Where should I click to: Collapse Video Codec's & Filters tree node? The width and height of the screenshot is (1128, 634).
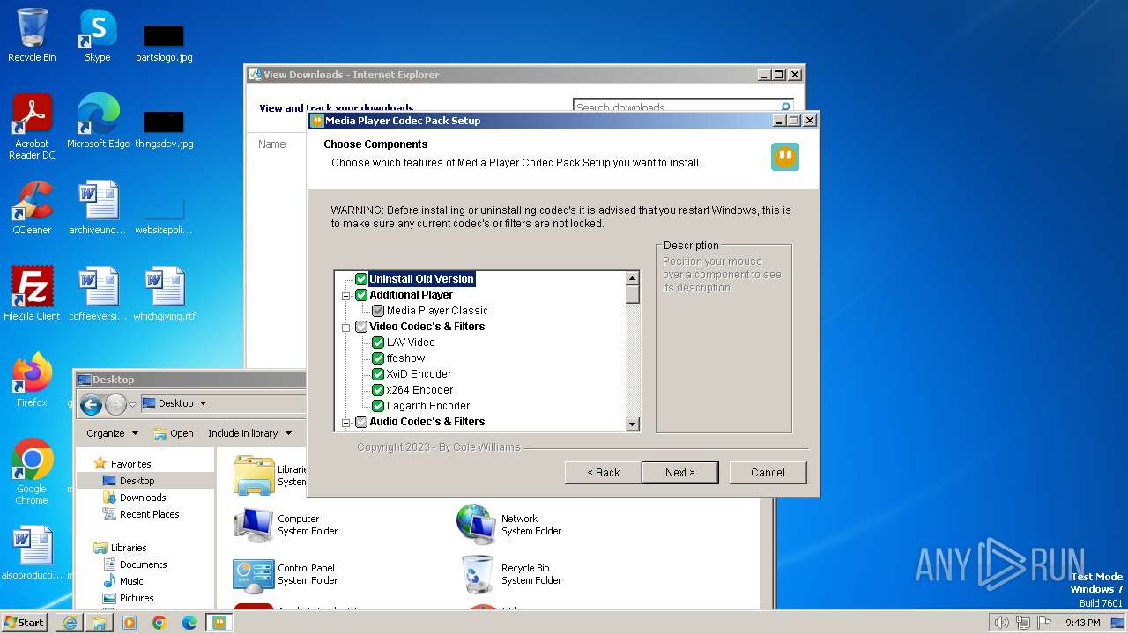346,327
